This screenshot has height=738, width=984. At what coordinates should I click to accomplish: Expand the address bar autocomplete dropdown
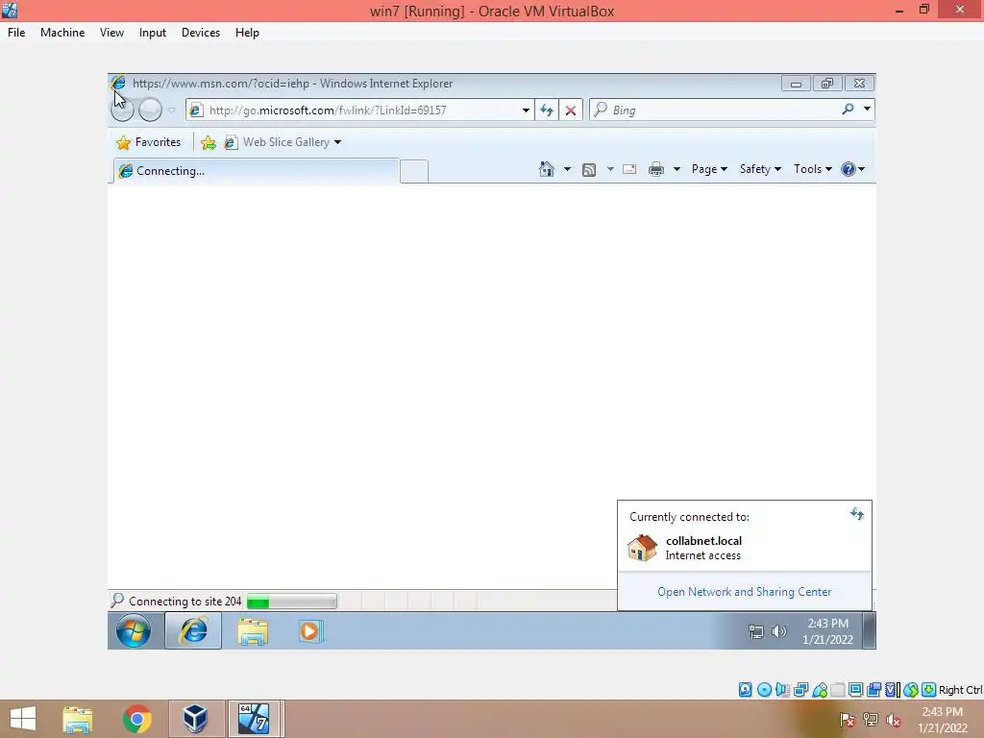(526, 111)
